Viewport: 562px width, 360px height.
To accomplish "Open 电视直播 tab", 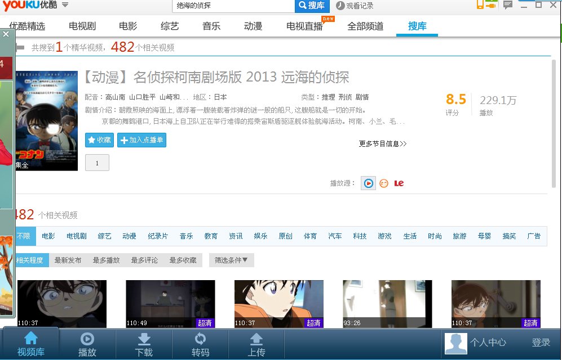I will click(304, 26).
